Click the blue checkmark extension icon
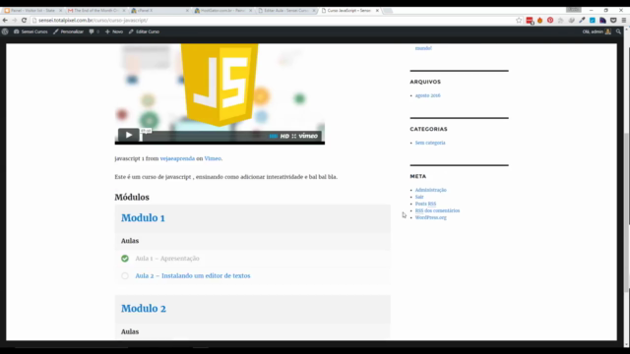The image size is (630, 354). (x=593, y=20)
